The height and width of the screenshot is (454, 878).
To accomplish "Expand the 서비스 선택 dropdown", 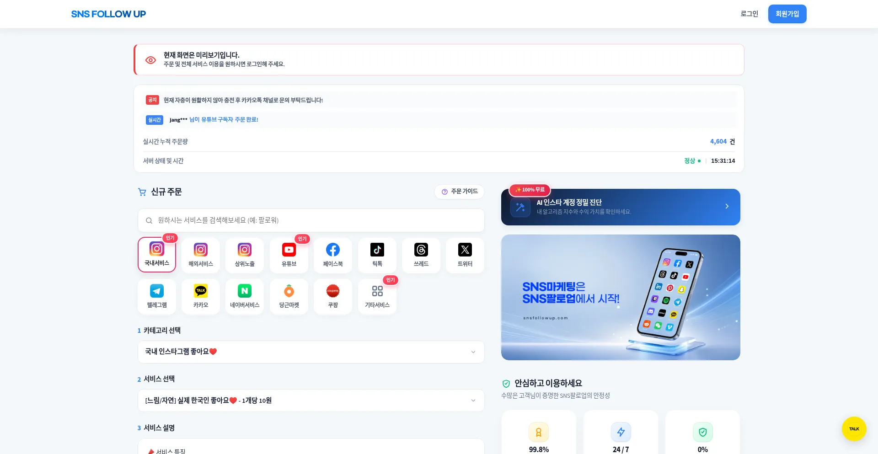I will (x=311, y=401).
